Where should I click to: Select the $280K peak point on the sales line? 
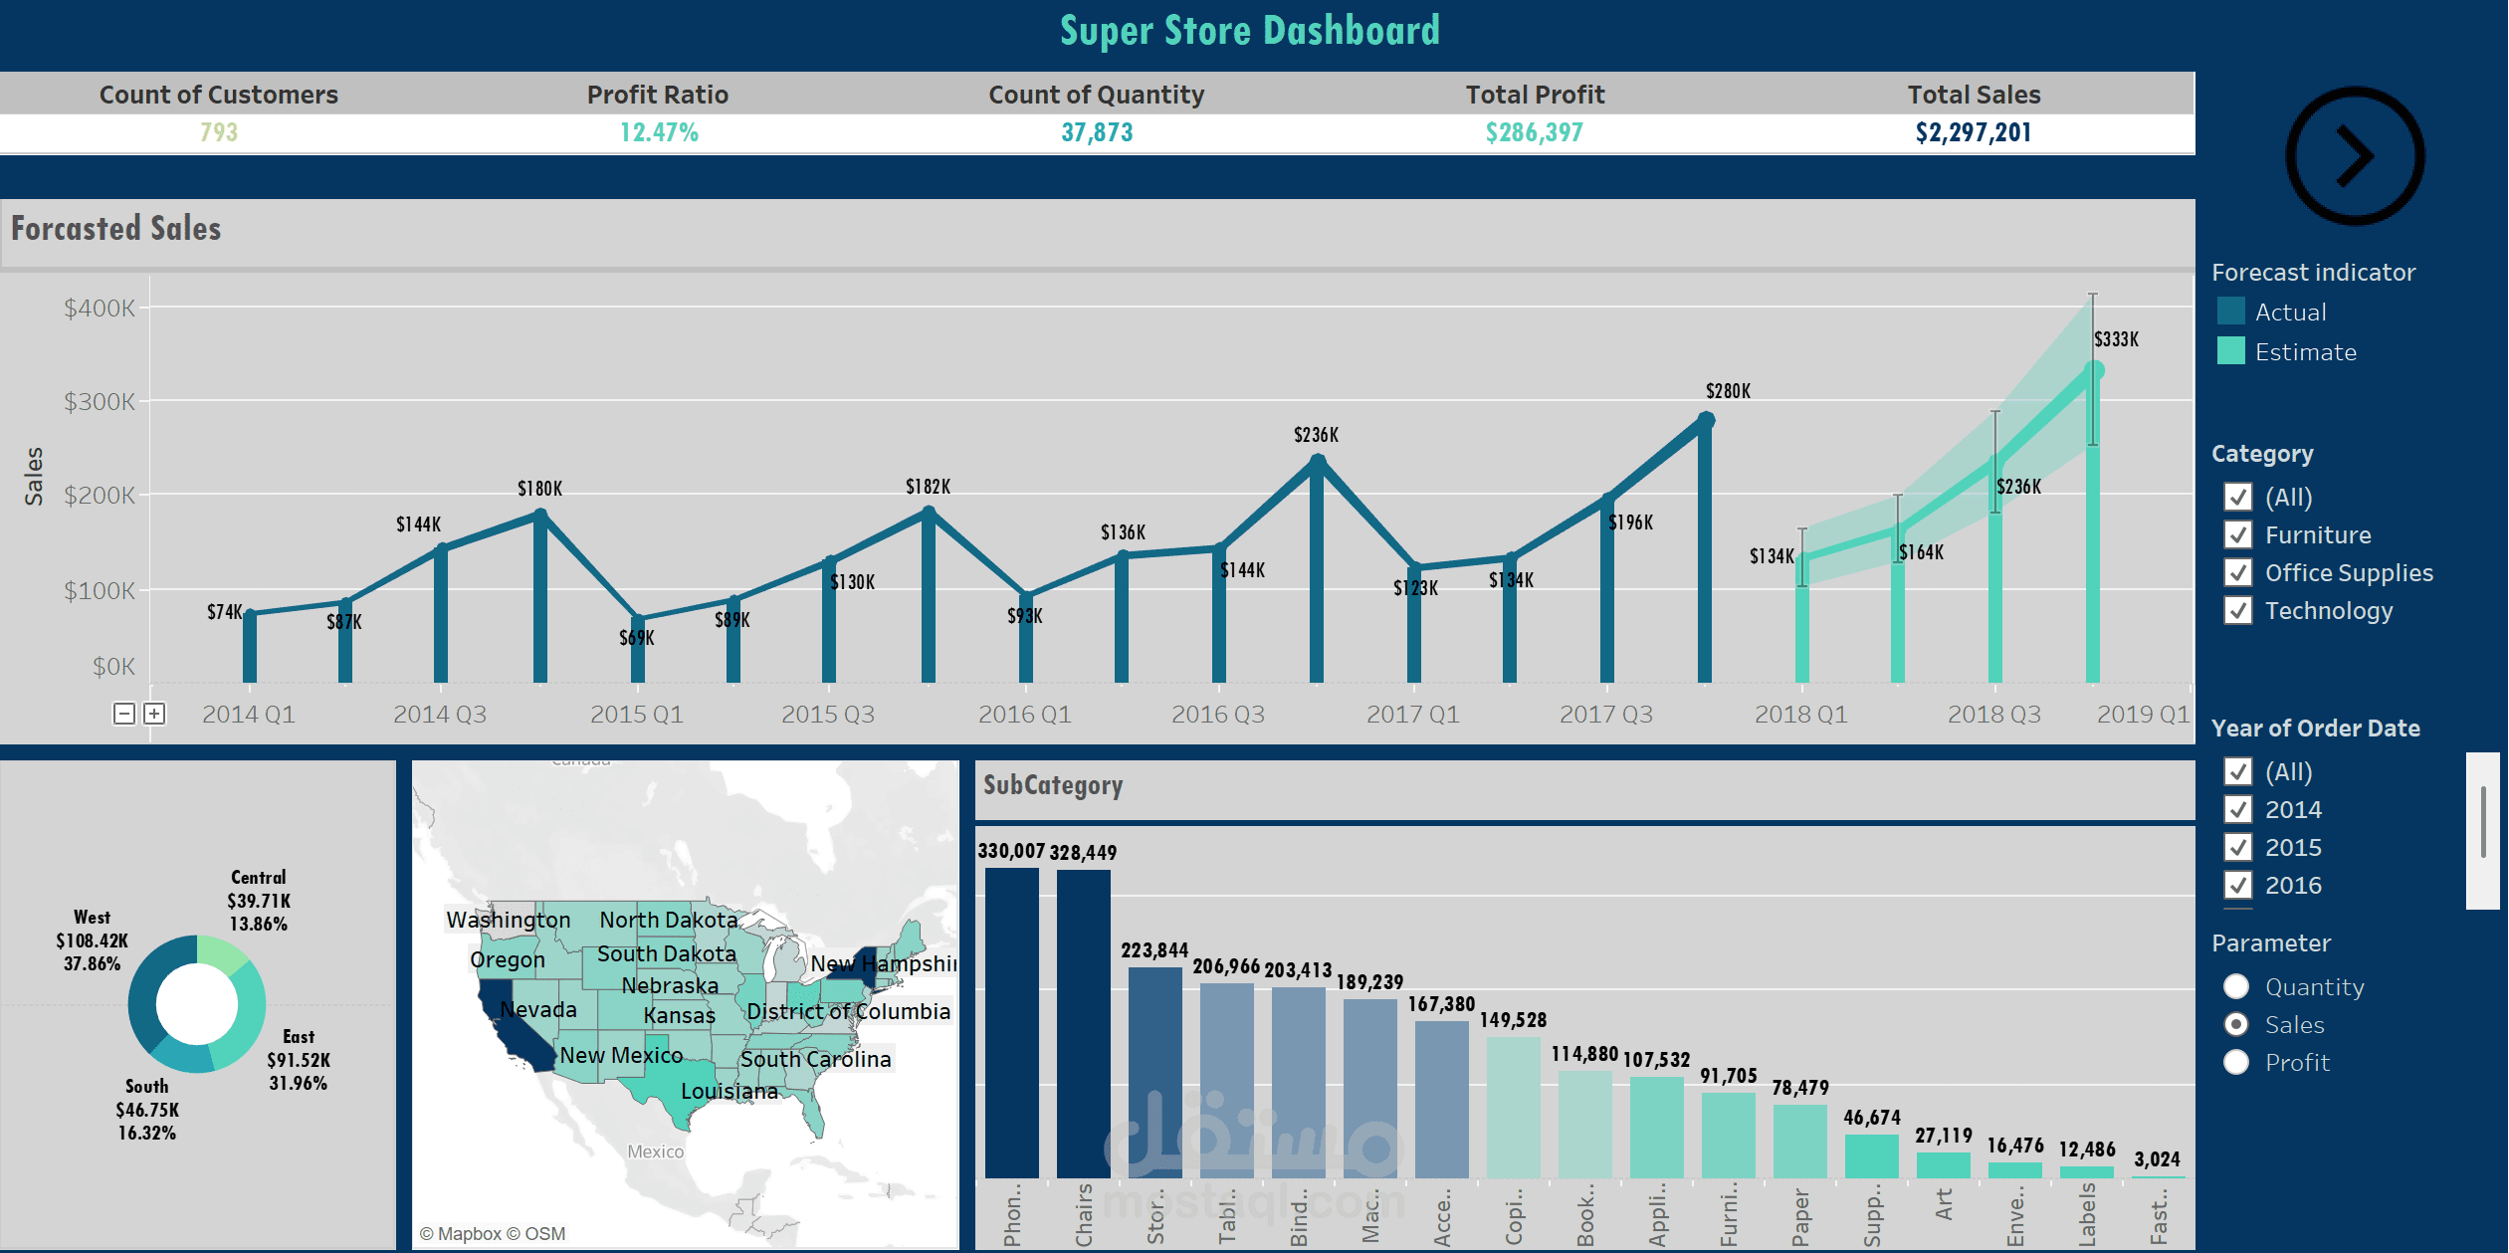tap(1706, 420)
